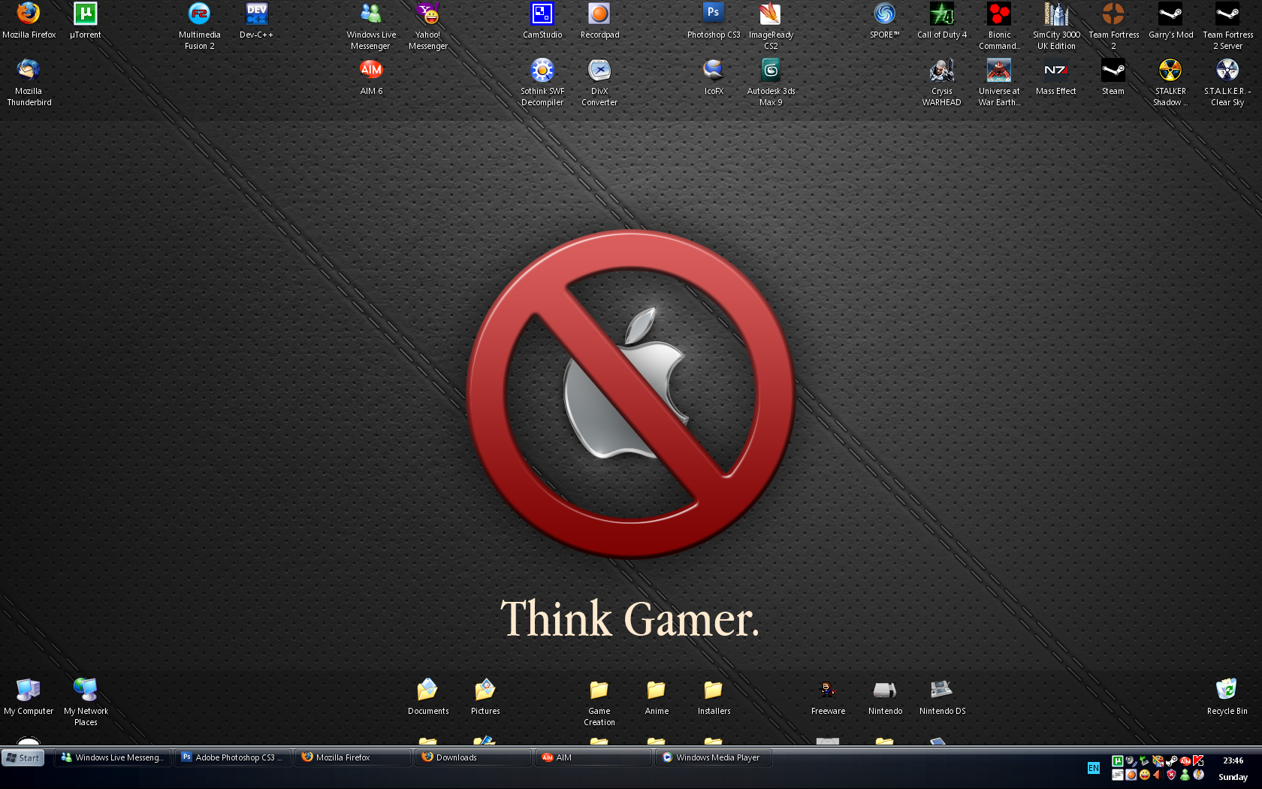Launch CamStudio from the desktop
The image size is (1262, 789).
coord(542,20)
